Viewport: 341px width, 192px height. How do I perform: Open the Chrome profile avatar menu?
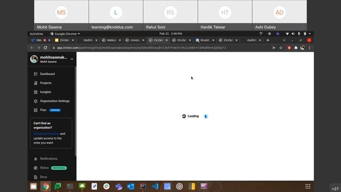coord(303,47)
